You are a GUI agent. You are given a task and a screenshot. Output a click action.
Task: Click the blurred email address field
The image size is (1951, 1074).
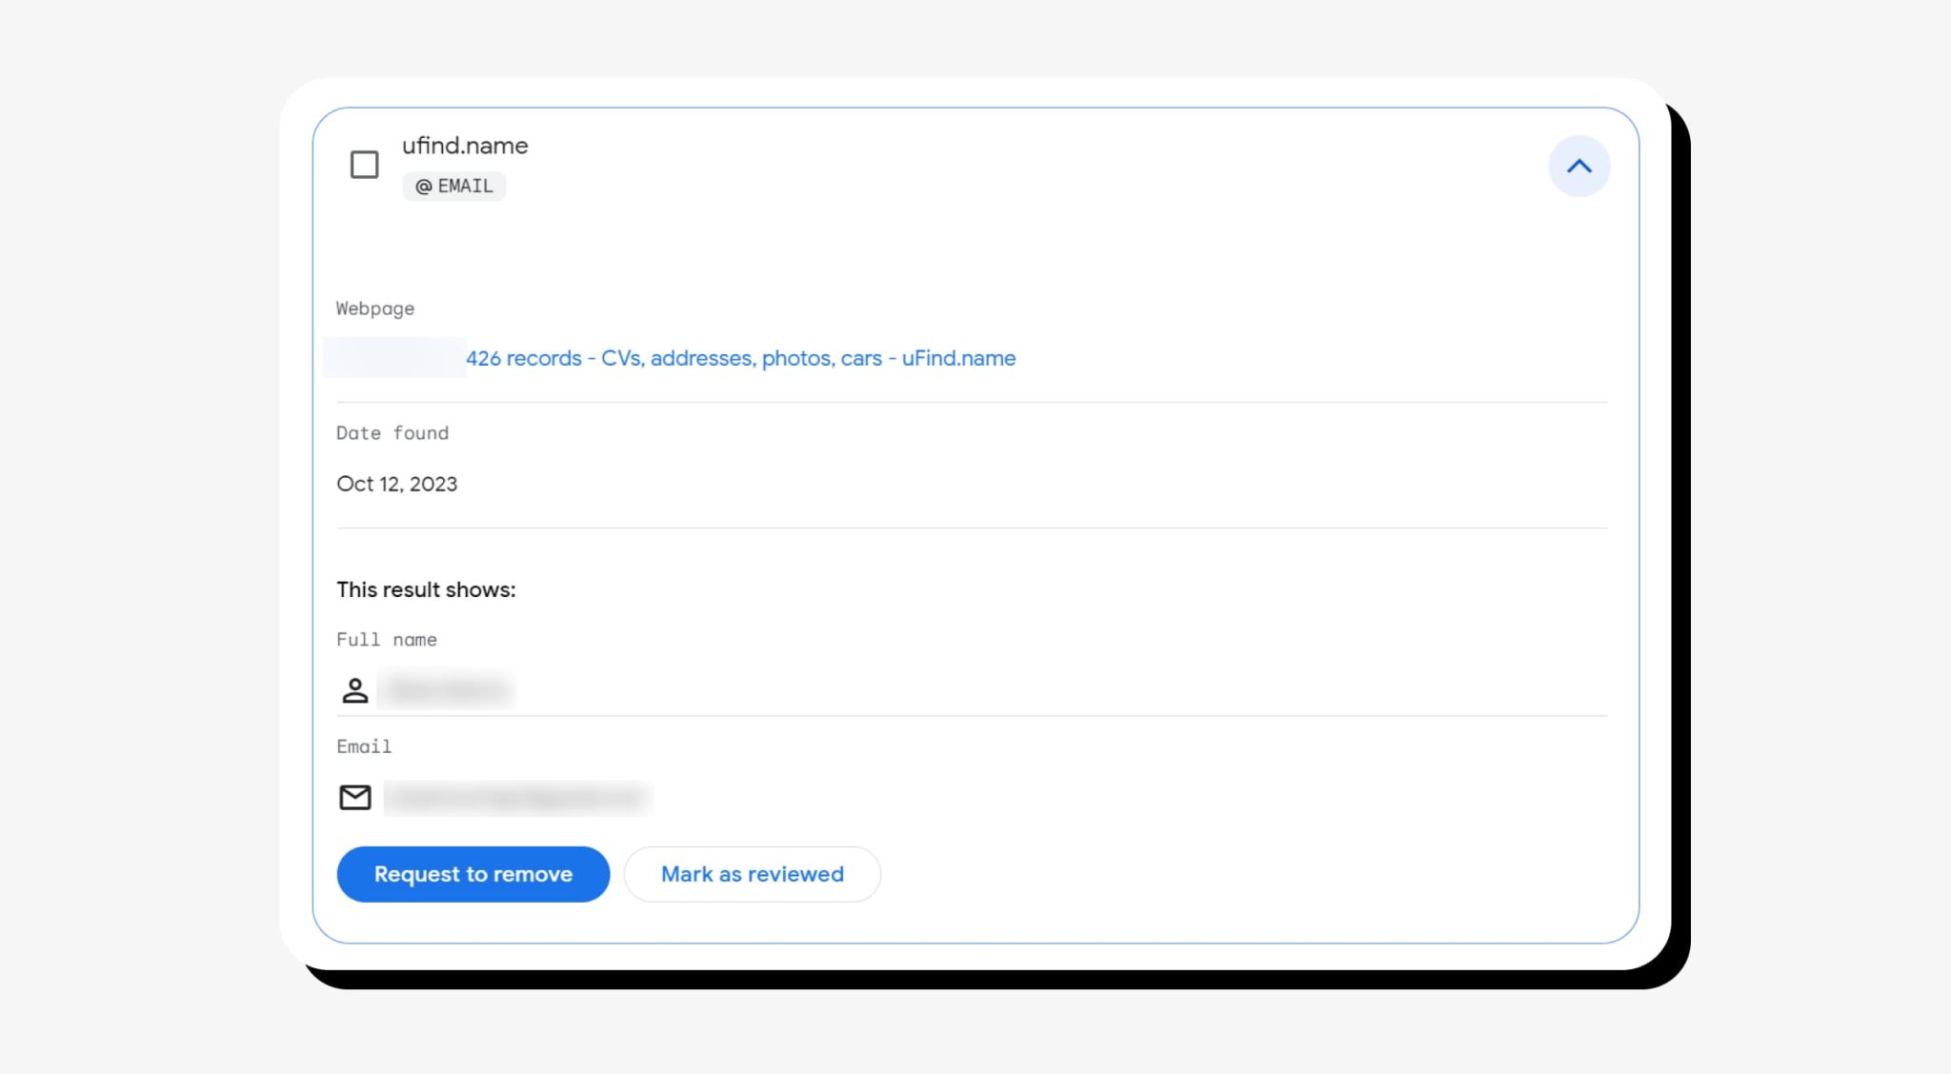click(x=519, y=797)
